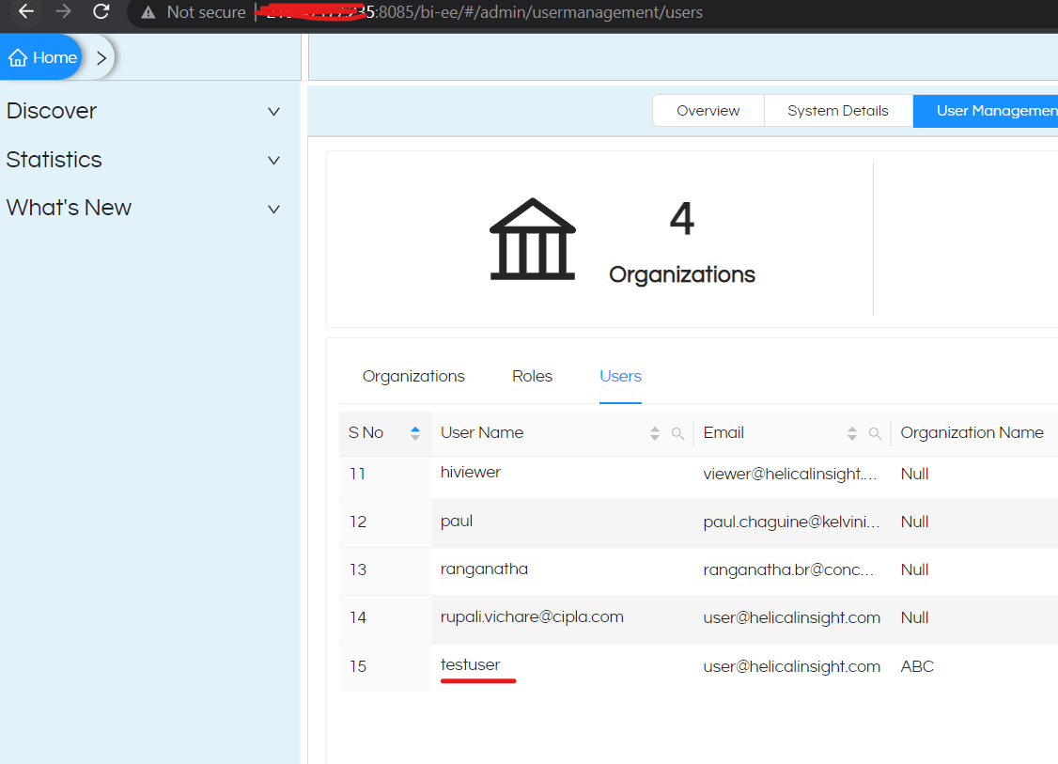This screenshot has width=1058, height=764.
Task: Sort table by User Name arrows
Action: (x=655, y=433)
